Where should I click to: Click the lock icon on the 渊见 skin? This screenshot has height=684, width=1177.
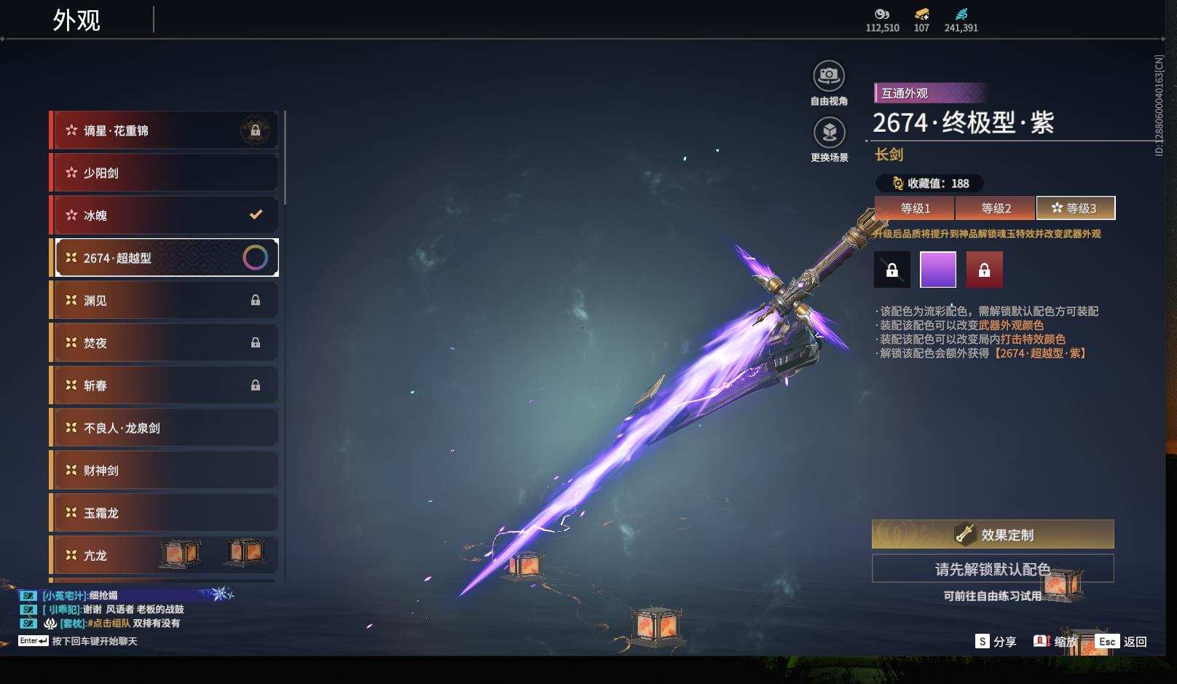[256, 300]
